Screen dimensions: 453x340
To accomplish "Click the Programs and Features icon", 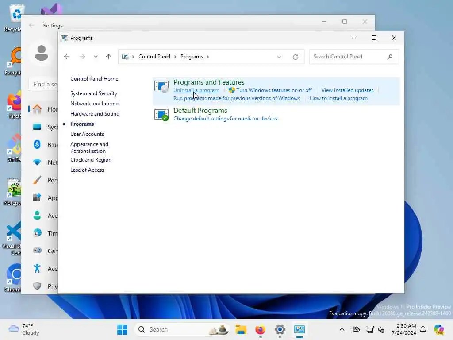I will (161, 86).
